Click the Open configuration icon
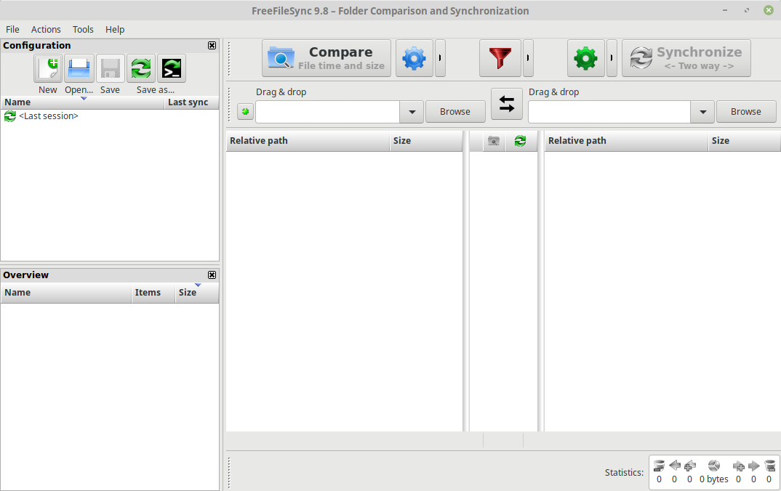This screenshot has height=491, width=781. pos(79,68)
